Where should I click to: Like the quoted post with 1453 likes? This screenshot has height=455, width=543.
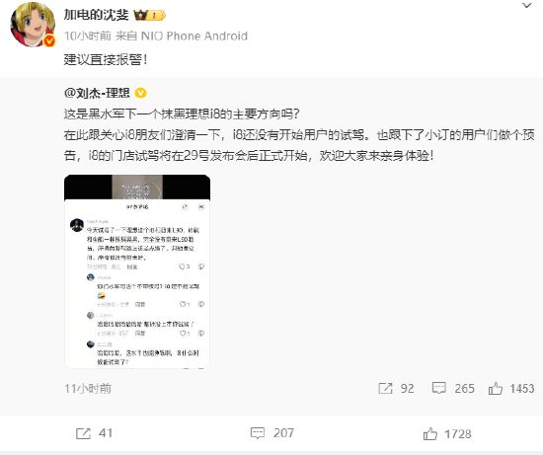511,389
